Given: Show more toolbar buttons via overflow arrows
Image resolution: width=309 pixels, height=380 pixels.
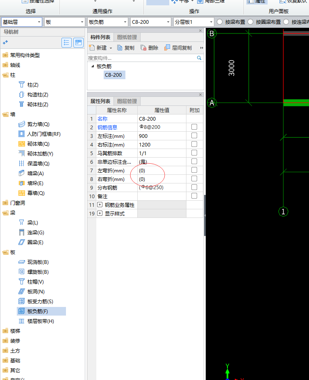Looking at the screenshot, I should tap(201, 48).
